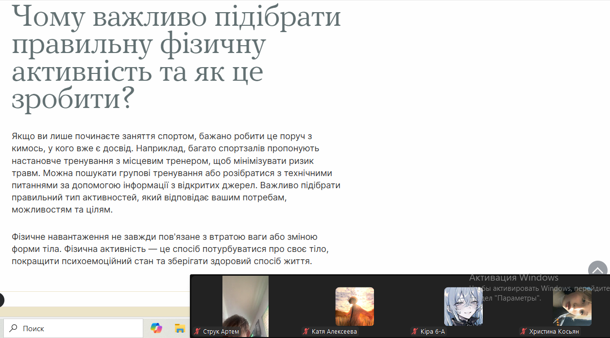Open the Copilot icon in the taskbar
Image resolution: width=610 pixels, height=338 pixels.
156,328
